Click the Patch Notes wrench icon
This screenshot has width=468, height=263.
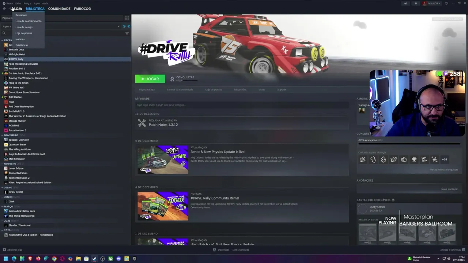142,123
